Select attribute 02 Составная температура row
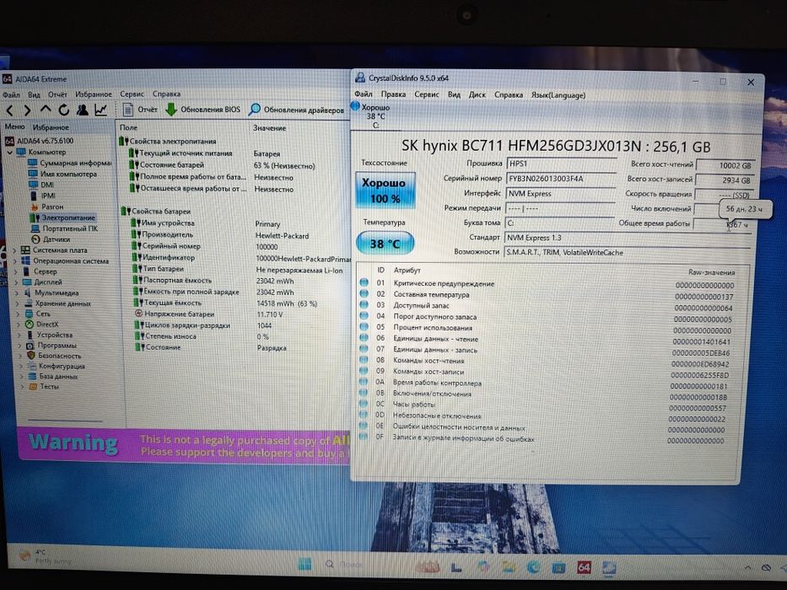 point(547,295)
